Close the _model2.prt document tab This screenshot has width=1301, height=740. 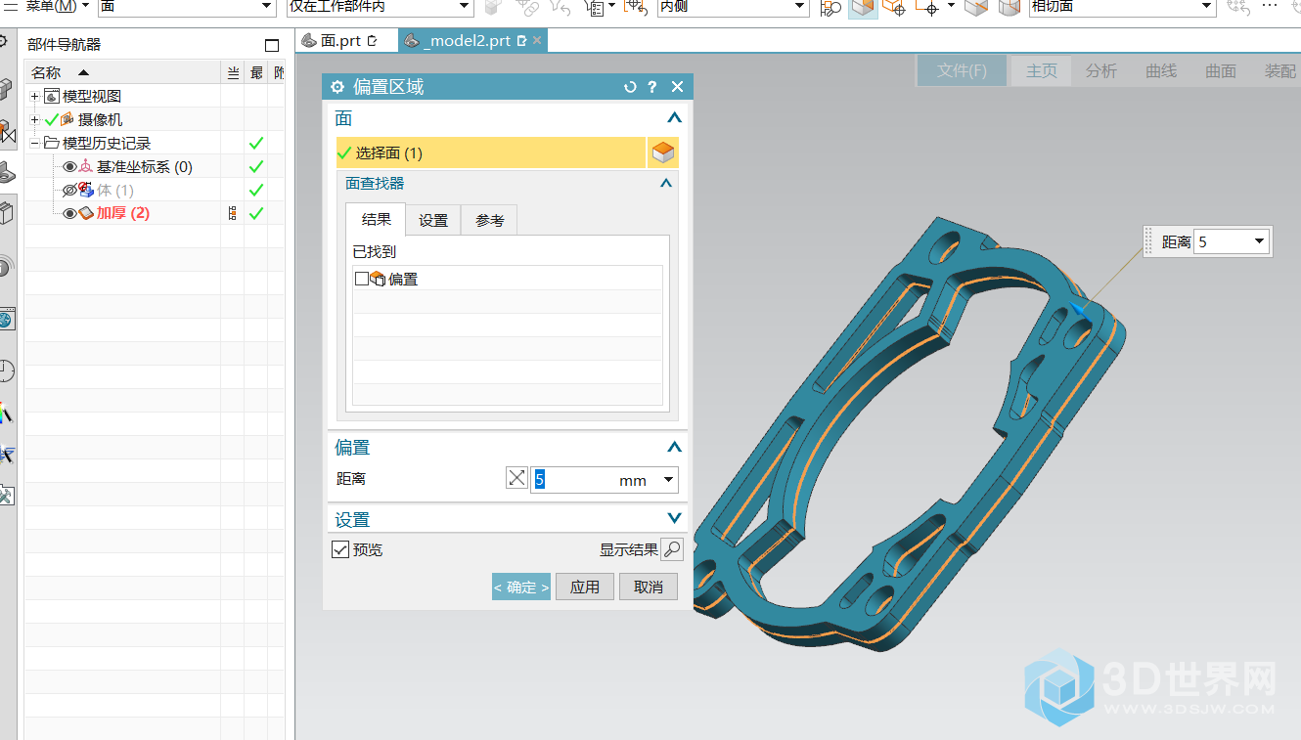(x=536, y=41)
